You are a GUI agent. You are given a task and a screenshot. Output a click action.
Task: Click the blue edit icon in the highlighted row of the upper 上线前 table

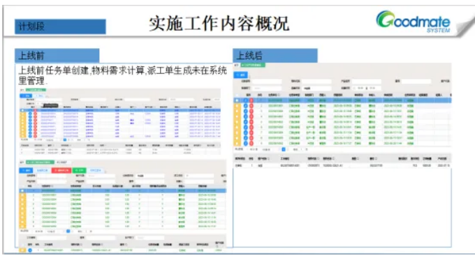(30, 110)
